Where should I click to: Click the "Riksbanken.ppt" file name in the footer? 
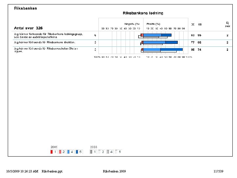(x=52, y=171)
